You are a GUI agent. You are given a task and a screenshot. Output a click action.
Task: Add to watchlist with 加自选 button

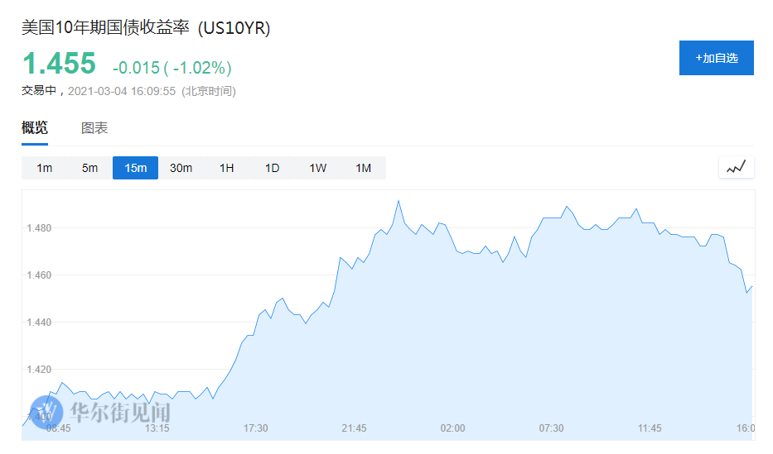click(717, 58)
